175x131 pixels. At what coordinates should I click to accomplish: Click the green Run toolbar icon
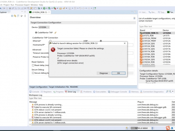tap(44, 8)
